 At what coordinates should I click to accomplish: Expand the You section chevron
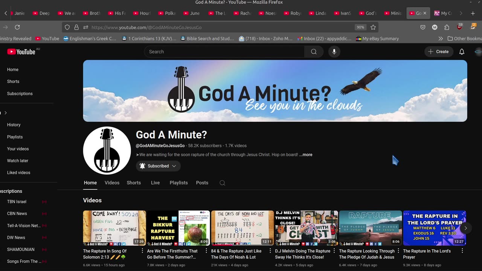(5, 113)
